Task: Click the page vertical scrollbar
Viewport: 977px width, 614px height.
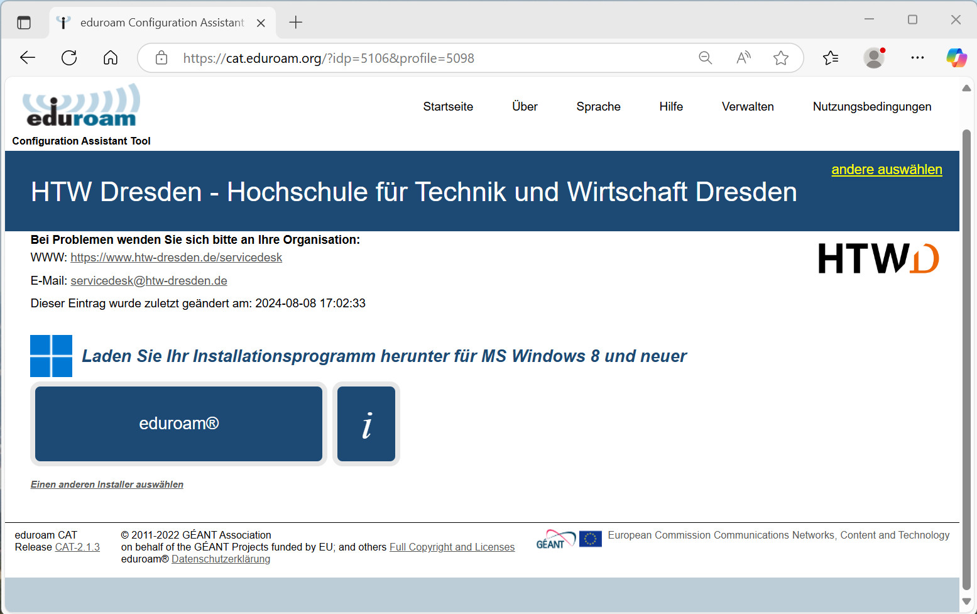Action: [x=966, y=358]
